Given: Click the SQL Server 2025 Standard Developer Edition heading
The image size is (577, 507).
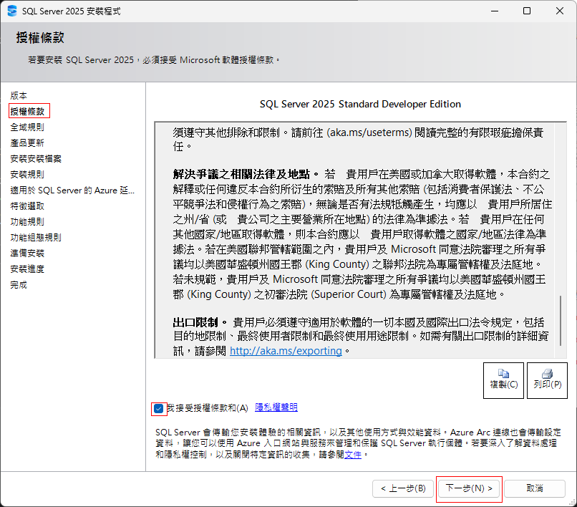Looking at the screenshot, I should (x=360, y=105).
